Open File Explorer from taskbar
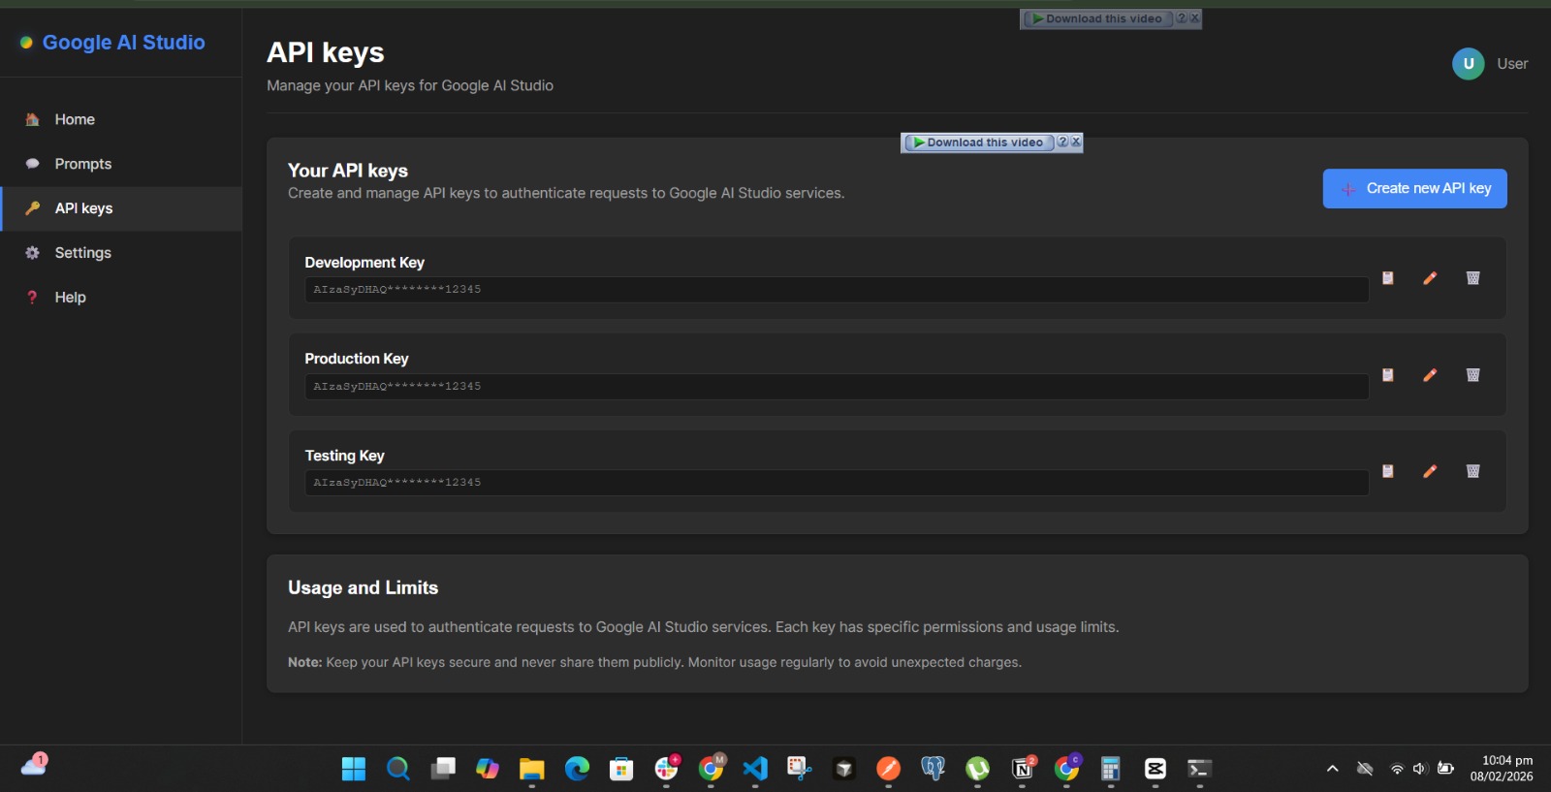 [x=531, y=769]
